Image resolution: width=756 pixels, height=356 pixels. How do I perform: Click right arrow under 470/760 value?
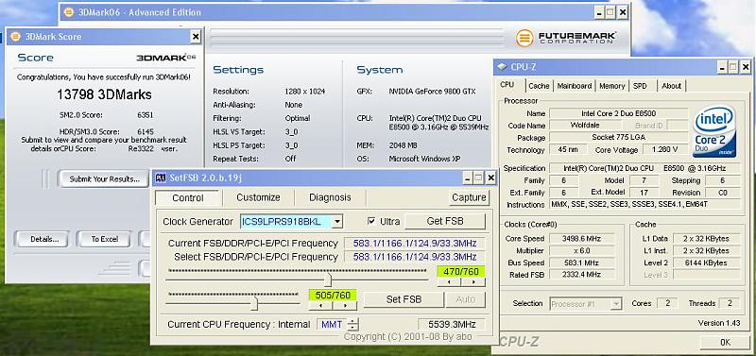[473, 282]
